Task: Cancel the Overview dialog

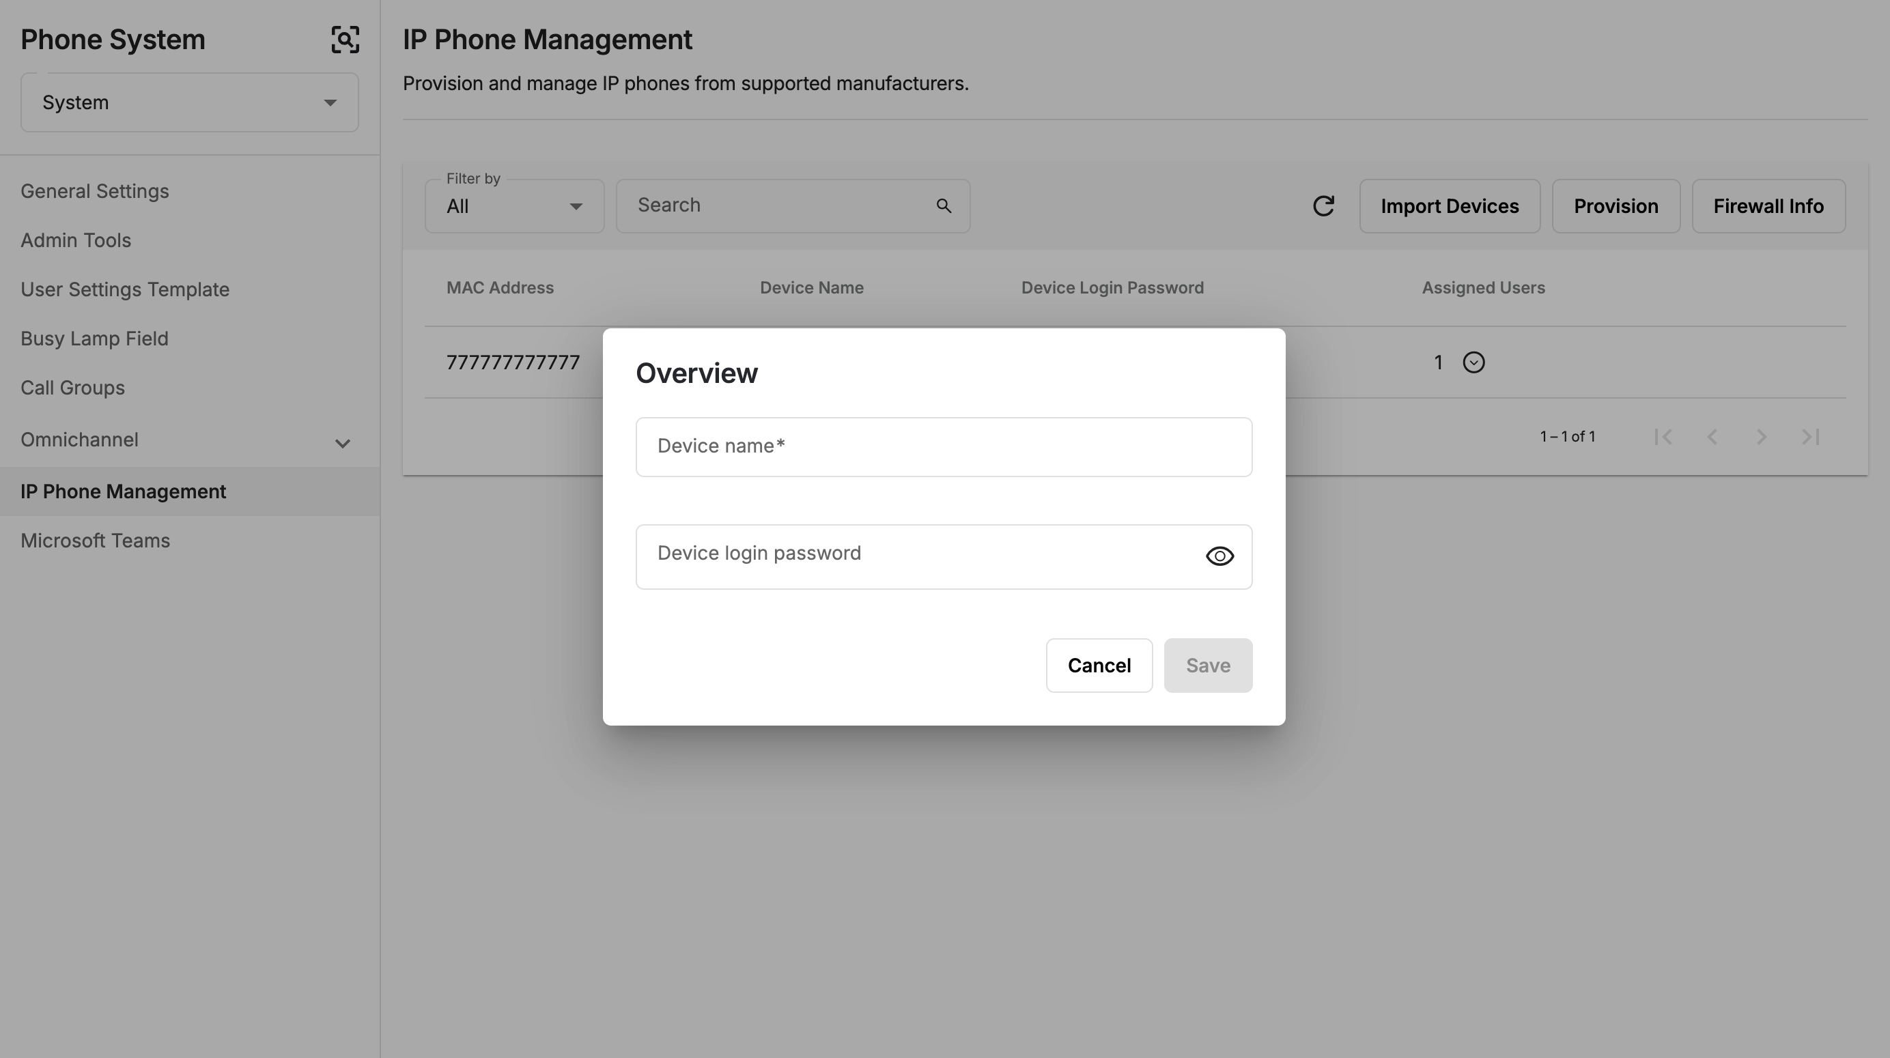Action: click(x=1099, y=666)
